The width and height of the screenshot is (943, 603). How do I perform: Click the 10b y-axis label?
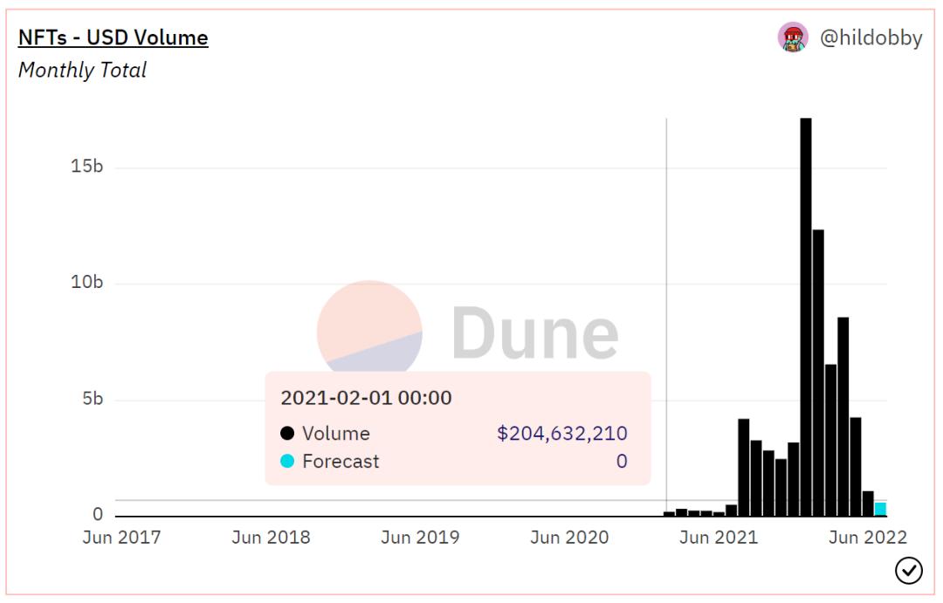(87, 283)
